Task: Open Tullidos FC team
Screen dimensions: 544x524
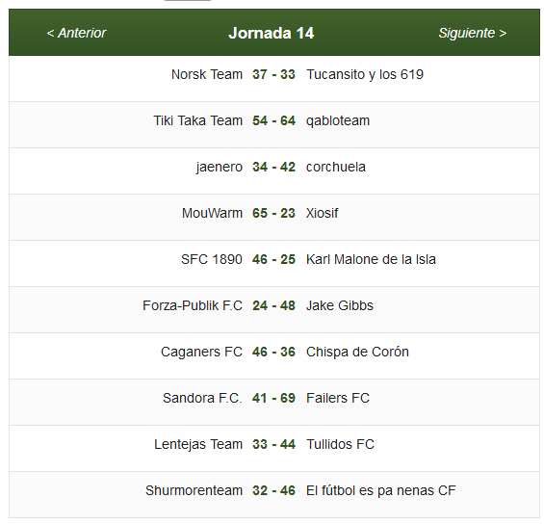Action: click(340, 444)
